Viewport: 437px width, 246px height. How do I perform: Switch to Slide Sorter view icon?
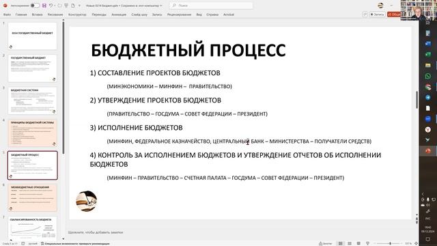tap(350, 243)
